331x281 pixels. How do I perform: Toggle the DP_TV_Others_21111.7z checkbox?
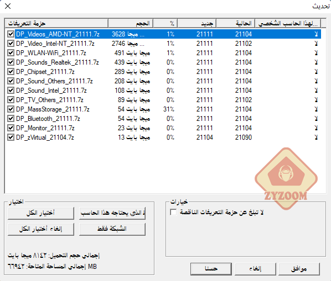point(11,100)
